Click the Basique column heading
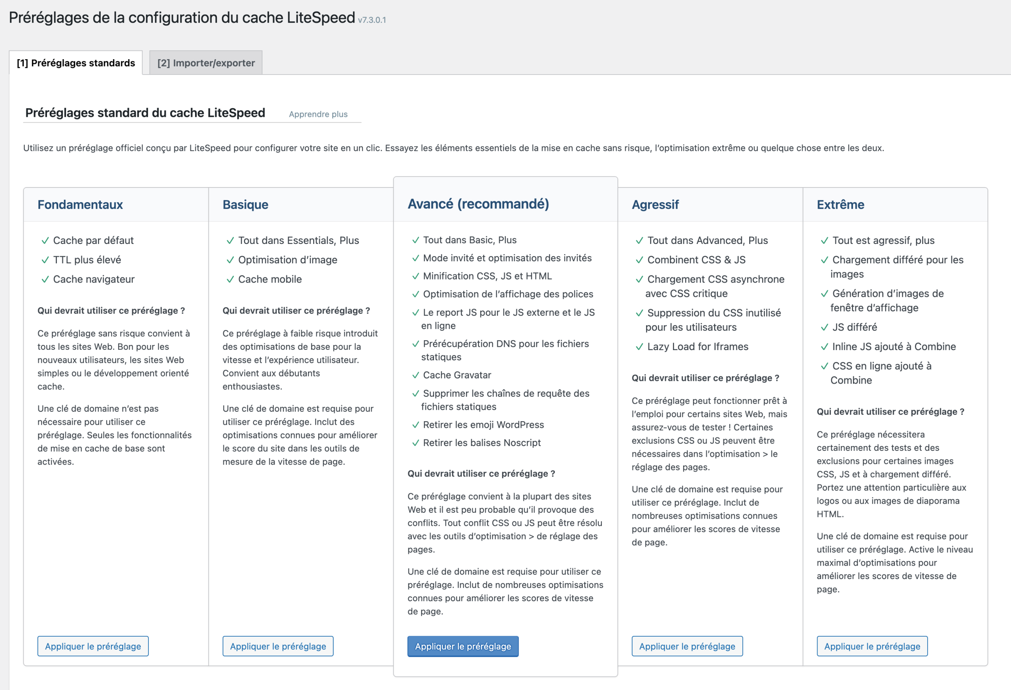The height and width of the screenshot is (690, 1011). (245, 204)
